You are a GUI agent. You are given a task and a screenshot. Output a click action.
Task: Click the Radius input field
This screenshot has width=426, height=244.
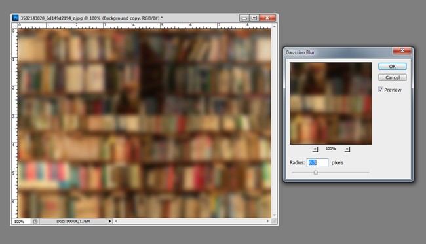point(317,162)
